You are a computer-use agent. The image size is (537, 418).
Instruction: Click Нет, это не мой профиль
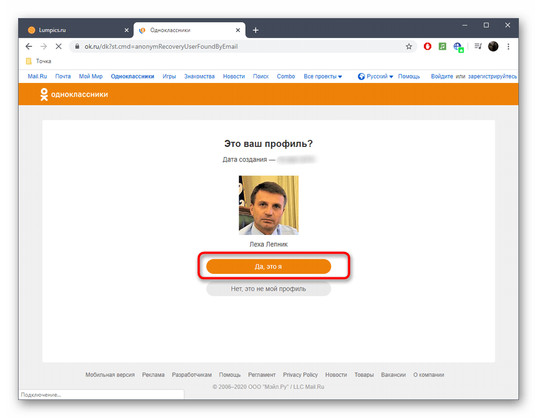tap(268, 288)
